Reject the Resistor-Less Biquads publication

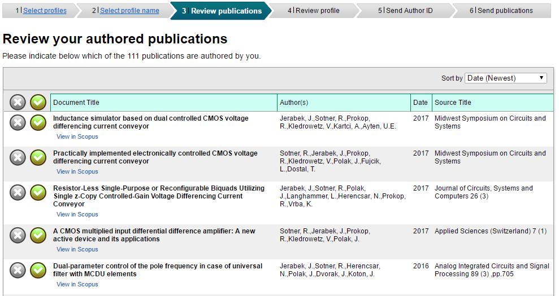pos(18,192)
